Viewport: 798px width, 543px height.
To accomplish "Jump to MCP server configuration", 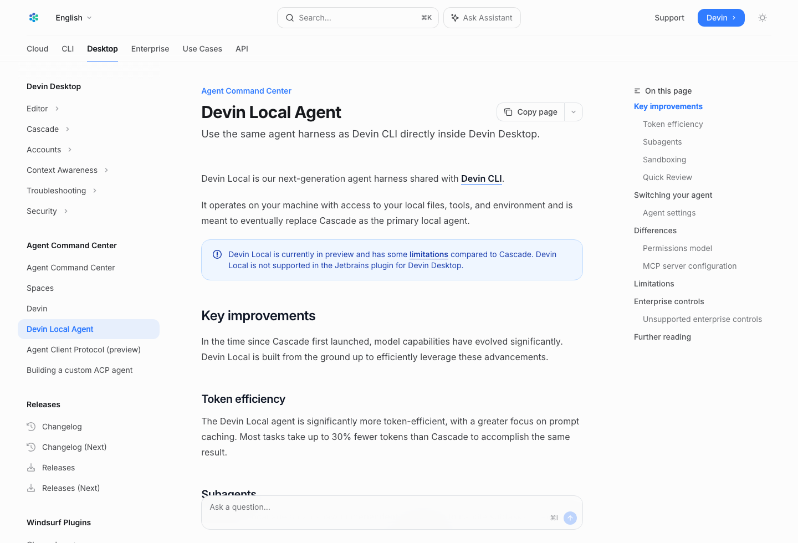I will (689, 266).
